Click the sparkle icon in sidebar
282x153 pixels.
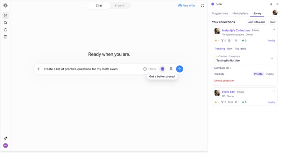coord(6,138)
